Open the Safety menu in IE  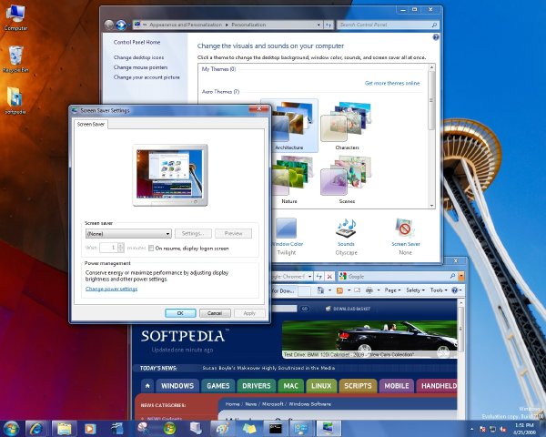point(415,290)
